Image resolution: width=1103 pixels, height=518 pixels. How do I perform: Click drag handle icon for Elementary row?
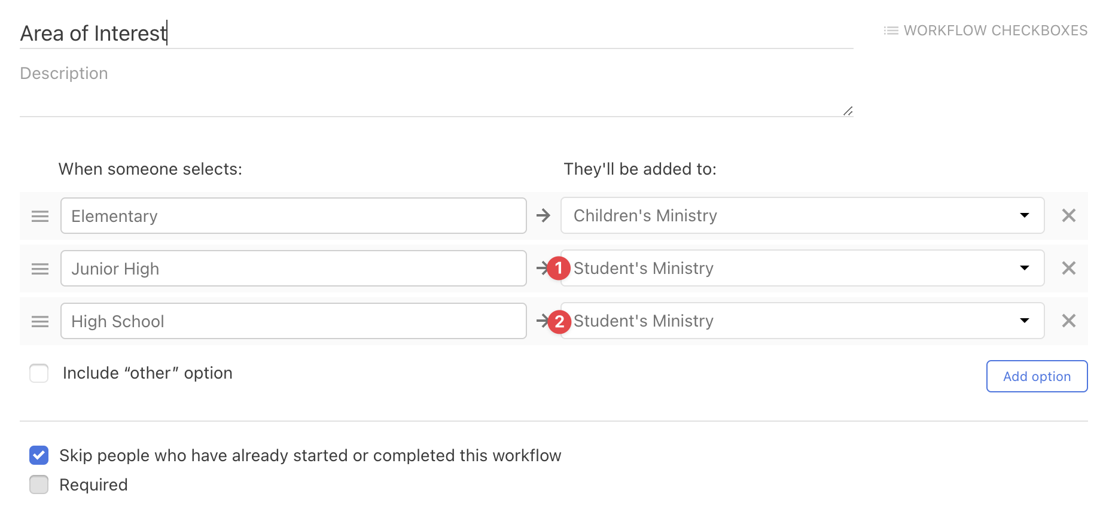pyautogui.click(x=40, y=216)
